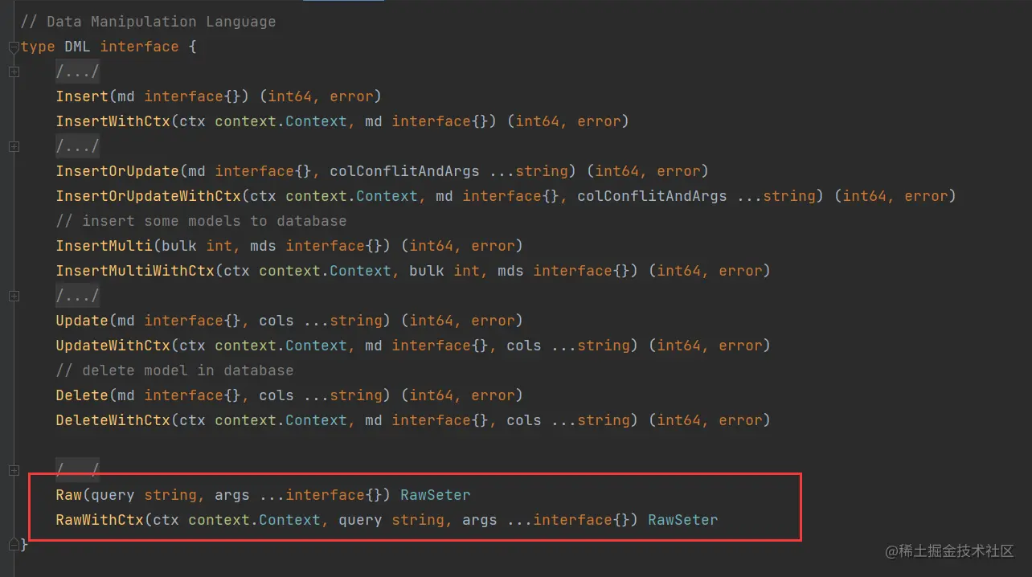The height and width of the screenshot is (577, 1032).
Task: Click colConflitAndArgs parameter in the InsertOrUpdate line
Action: (x=404, y=171)
